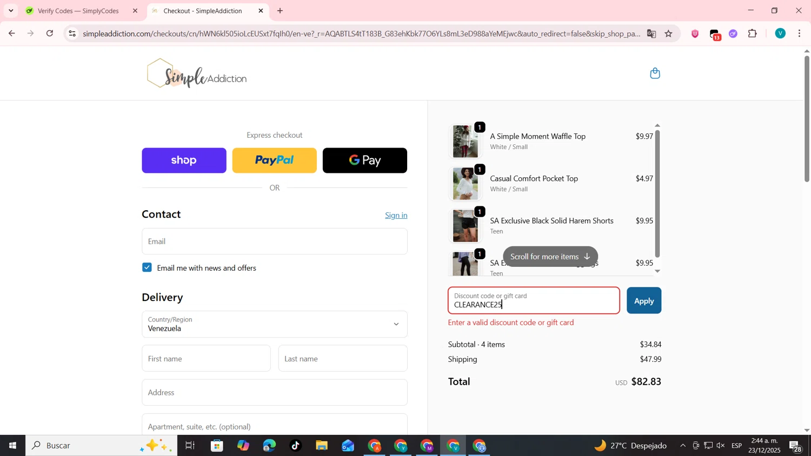Click the muted volume tray icon
The image size is (811, 456).
tap(721, 446)
